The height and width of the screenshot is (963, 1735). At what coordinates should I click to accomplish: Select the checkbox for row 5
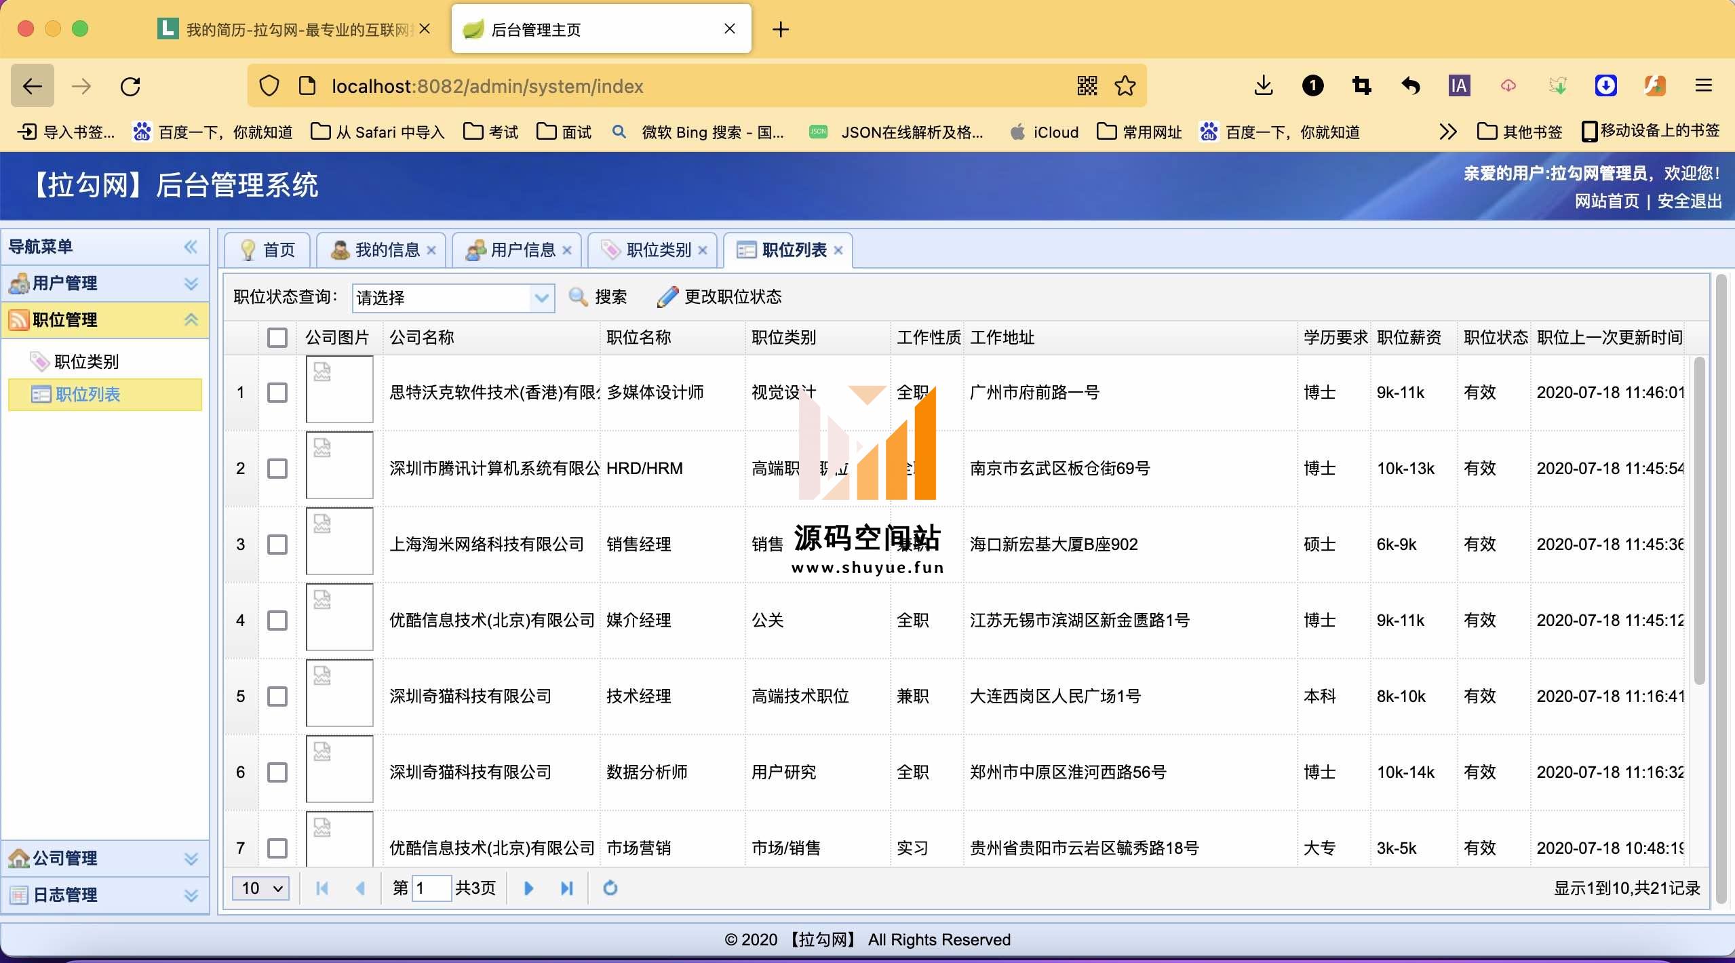pos(277,696)
